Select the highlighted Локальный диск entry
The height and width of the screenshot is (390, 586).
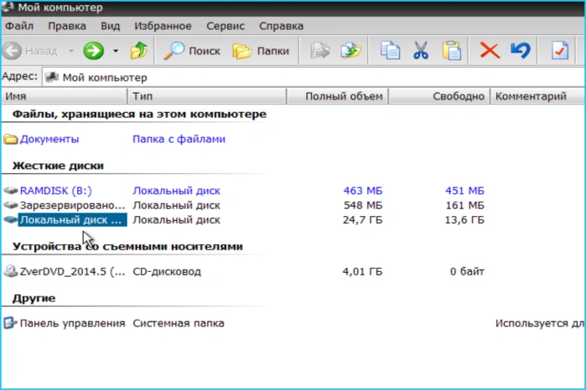pyautogui.click(x=72, y=220)
